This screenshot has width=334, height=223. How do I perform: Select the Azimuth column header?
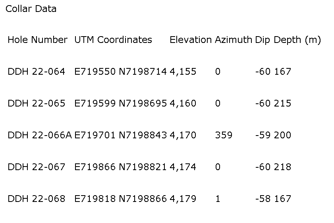click(234, 40)
